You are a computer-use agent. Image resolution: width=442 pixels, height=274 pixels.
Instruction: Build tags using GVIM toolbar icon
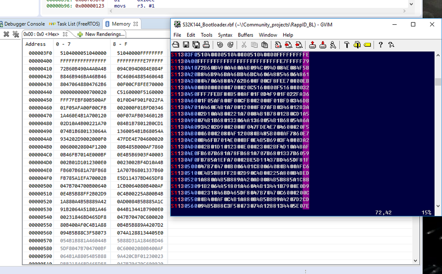click(x=357, y=45)
